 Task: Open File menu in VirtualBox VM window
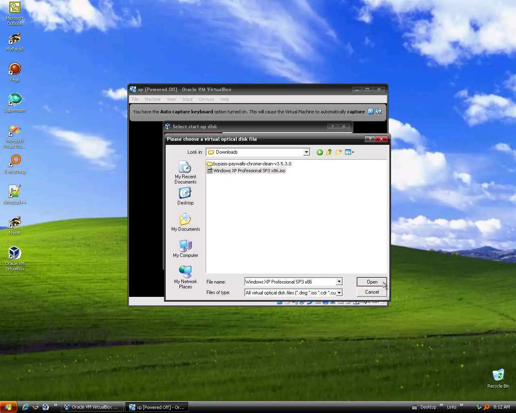[x=135, y=99]
